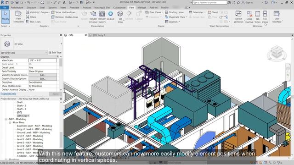Image resolution: width=294 pixels, height=165 pixels.
Task: Click the Text 'A' tool in quick access toolbar
Action: coord(64,2)
